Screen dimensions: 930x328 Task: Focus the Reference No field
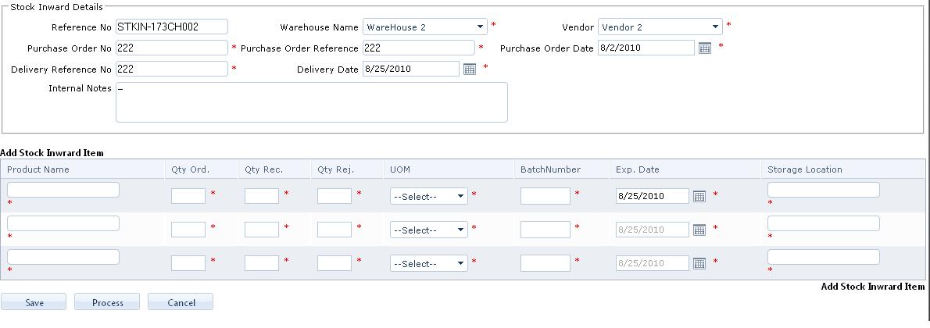pos(172,27)
